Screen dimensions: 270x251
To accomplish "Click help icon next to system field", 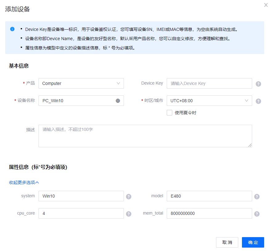I will 129,196.
